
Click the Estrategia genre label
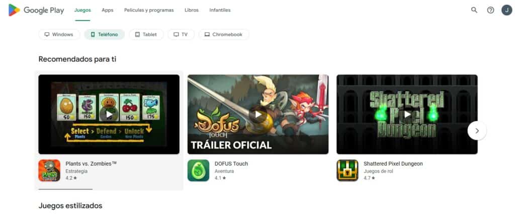(x=76, y=171)
